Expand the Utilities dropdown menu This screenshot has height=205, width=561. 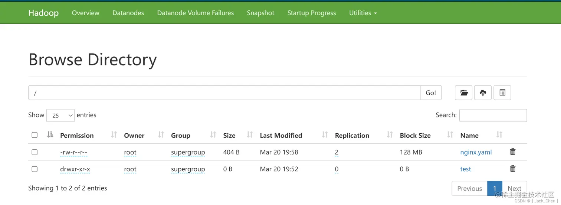[363, 13]
